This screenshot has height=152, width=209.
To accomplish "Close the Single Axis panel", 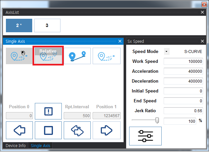I will coord(120,41).
